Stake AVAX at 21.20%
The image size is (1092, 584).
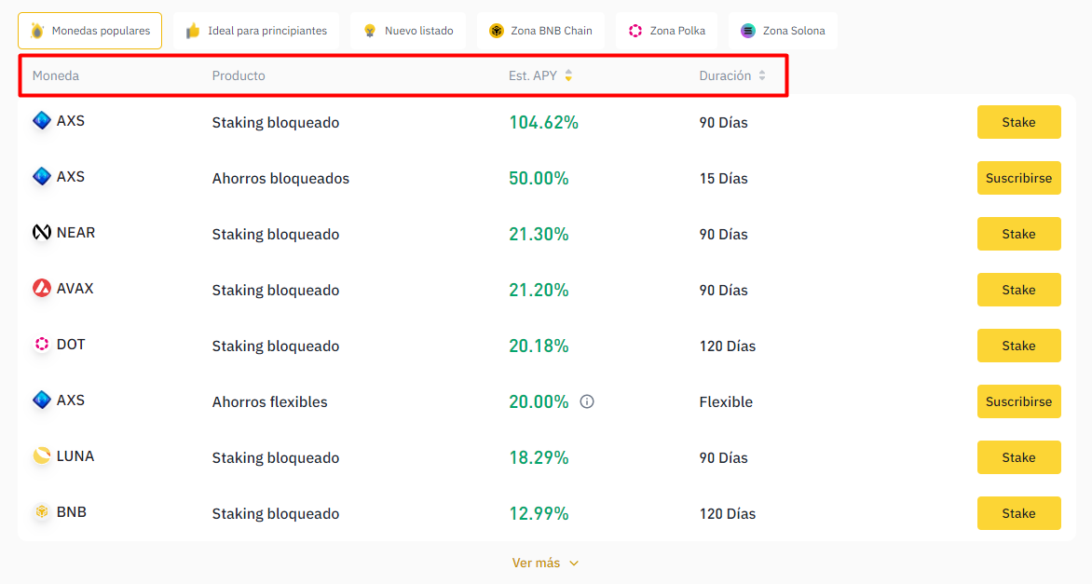(1019, 290)
